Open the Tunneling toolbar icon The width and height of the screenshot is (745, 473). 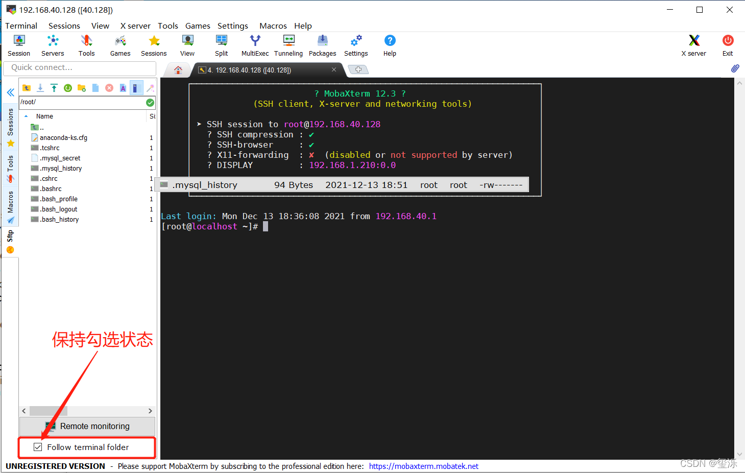(x=289, y=45)
